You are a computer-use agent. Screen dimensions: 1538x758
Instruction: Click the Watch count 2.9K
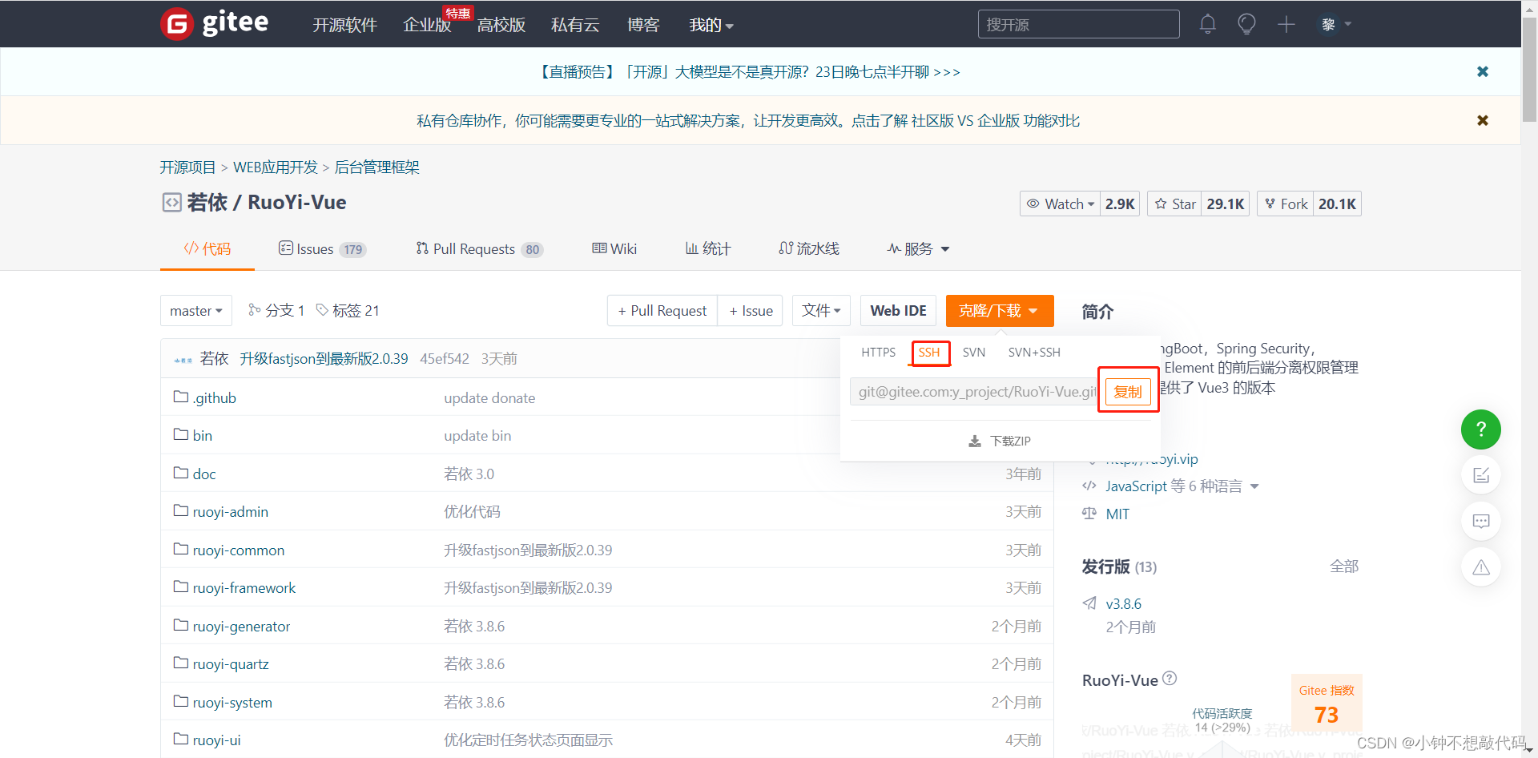click(x=1120, y=204)
